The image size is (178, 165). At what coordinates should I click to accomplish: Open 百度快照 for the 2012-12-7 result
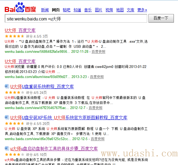click(x=96, y=108)
